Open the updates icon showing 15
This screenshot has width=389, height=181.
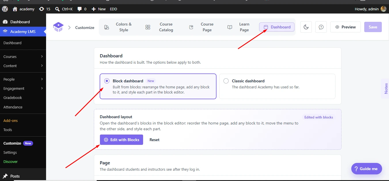pos(41,9)
